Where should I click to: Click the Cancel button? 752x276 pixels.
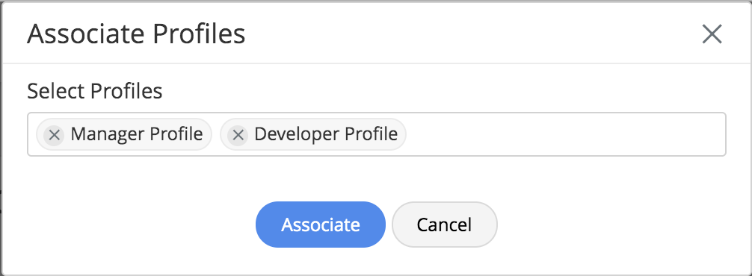(x=445, y=225)
